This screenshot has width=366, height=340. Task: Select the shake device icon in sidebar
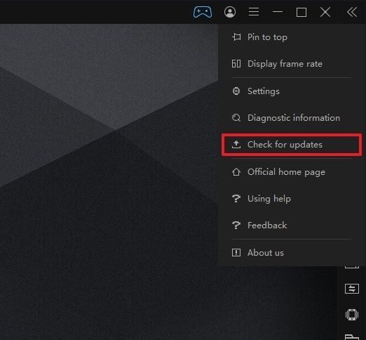[x=352, y=315]
